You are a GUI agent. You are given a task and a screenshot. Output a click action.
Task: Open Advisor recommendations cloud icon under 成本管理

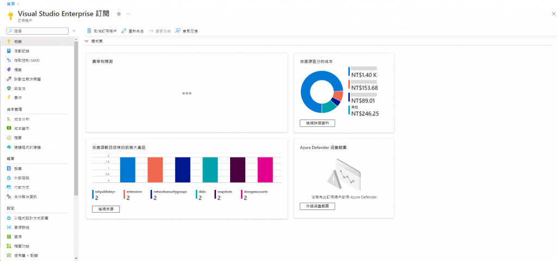tap(9, 147)
